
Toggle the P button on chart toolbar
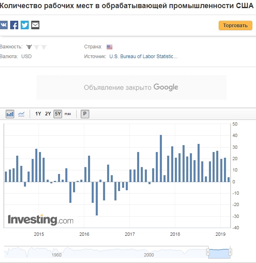[x=85, y=114]
